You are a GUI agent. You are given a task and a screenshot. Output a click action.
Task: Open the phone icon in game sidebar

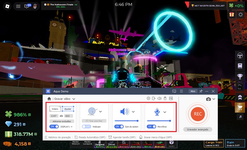pyautogui.click(x=240, y=87)
